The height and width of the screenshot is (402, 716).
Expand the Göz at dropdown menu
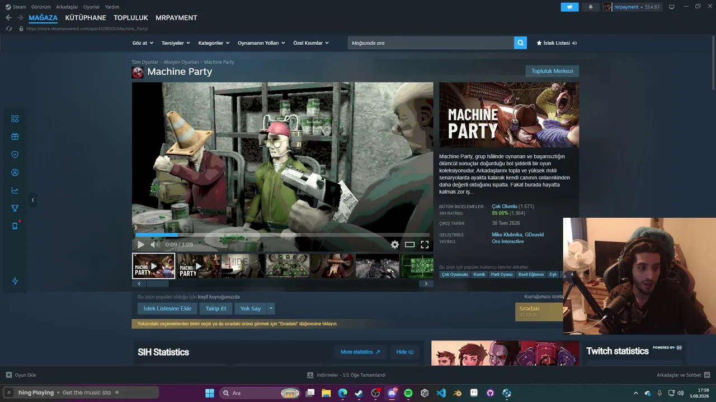pyautogui.click(x=143, y=43)
